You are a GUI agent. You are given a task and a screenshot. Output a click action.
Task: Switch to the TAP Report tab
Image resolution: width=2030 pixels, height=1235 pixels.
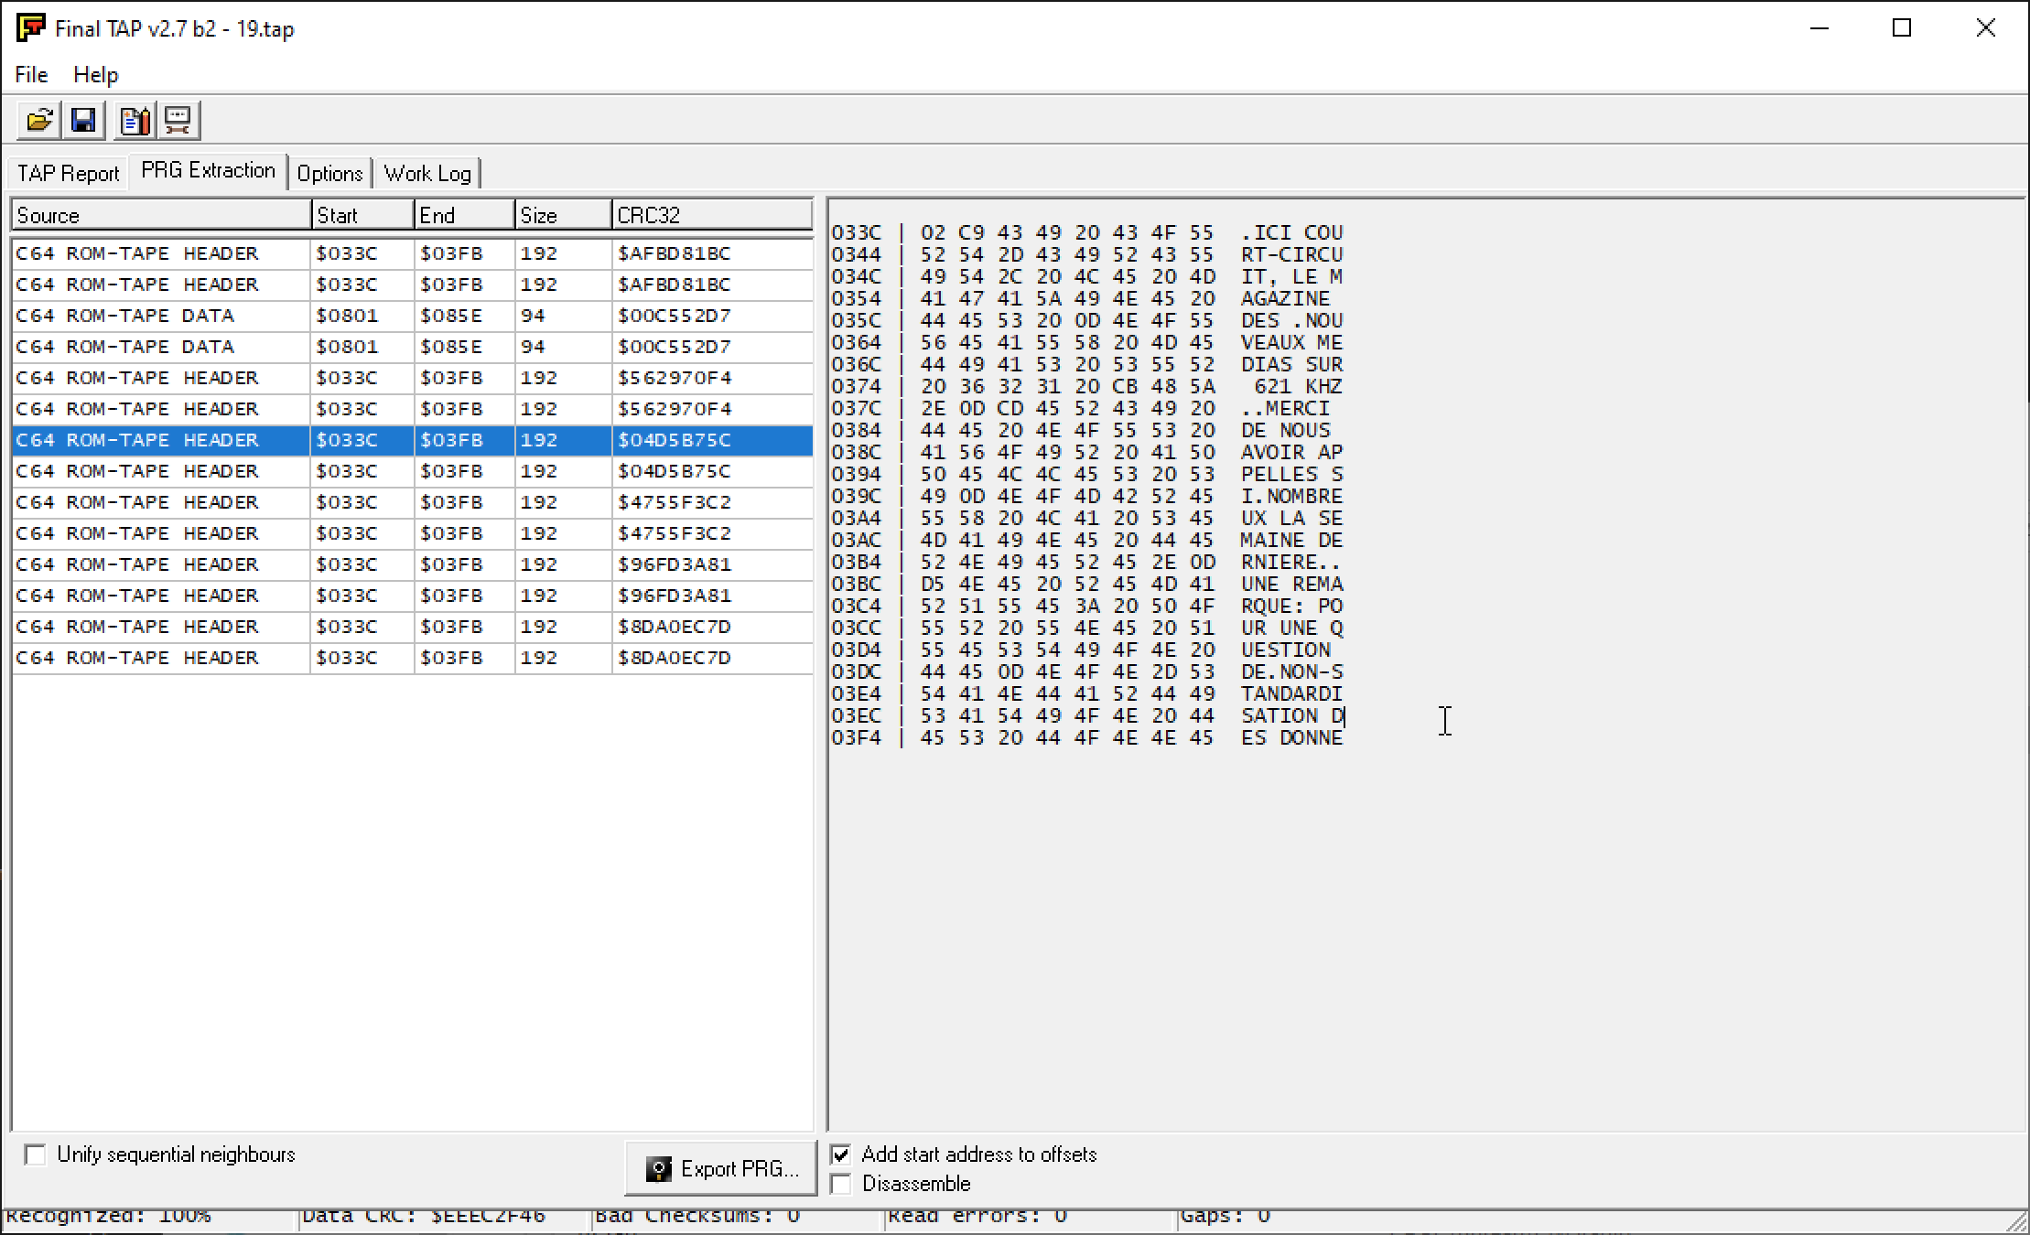tap(68, 173)
